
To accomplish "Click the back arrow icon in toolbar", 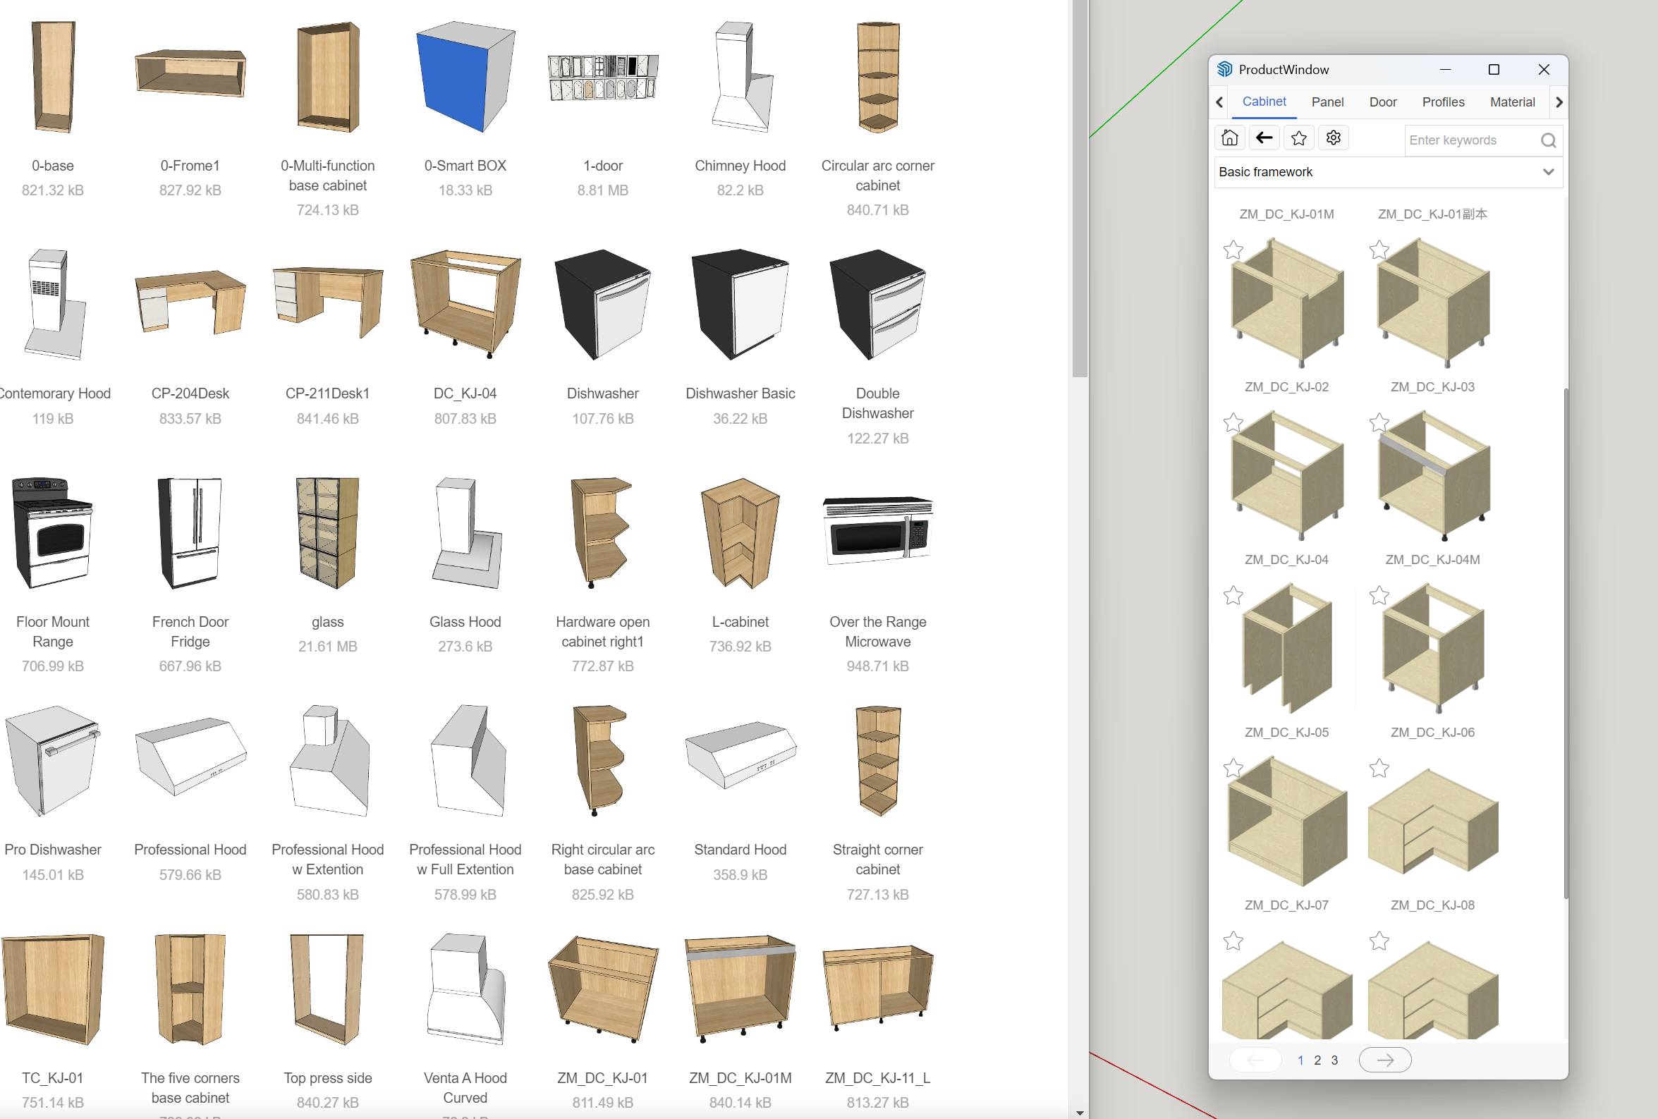I will 1264,137.
